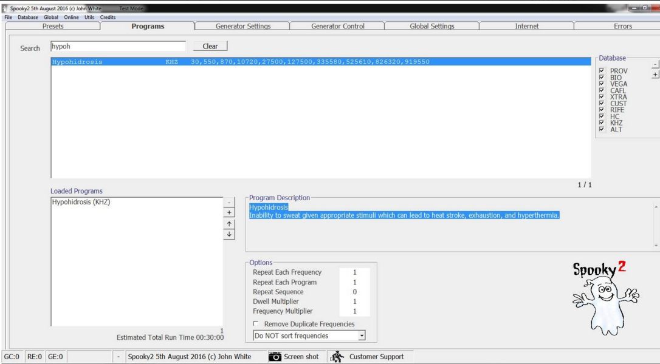Click the Repeat Each Program value field
Viewport: 660px width, 364px height.
pos(354,282)
